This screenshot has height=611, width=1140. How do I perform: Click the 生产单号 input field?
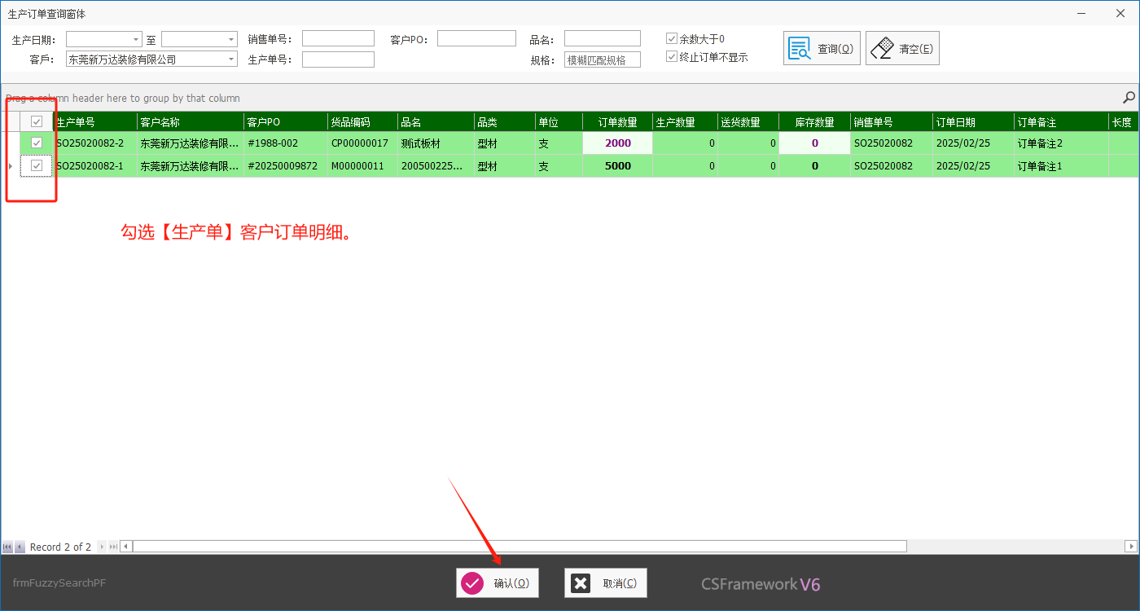(x=338, y=59)
